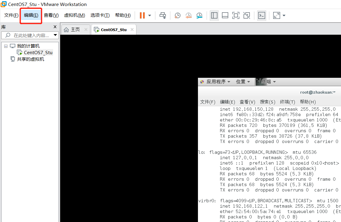
Task: Open the 选项卡(T) menu
Action: (x=100, y=15)
